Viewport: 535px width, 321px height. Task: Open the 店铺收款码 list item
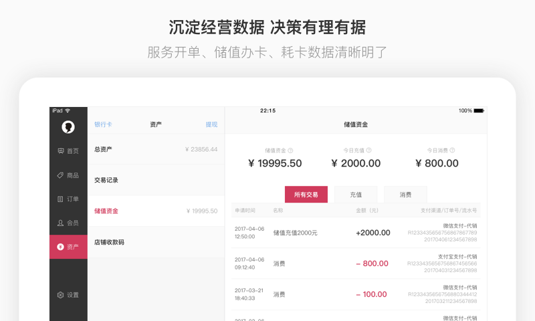coord(156,242)
